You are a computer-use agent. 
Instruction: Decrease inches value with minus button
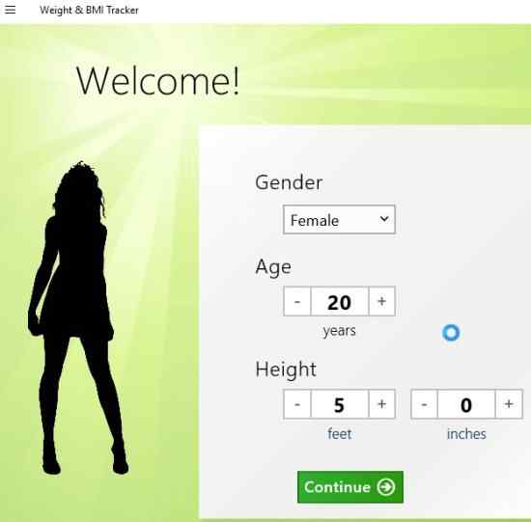(x=424, y=404)
